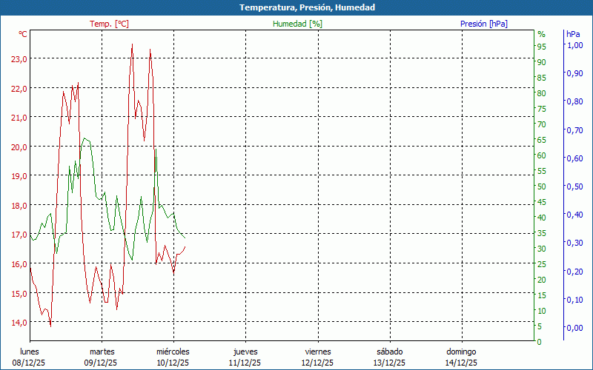The height and width of the screenshot is (370, 593).
Task: Select the green Humedad [%] legend label
Action: pos(298,24)
